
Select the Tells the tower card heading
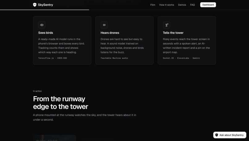pos(173,33)
